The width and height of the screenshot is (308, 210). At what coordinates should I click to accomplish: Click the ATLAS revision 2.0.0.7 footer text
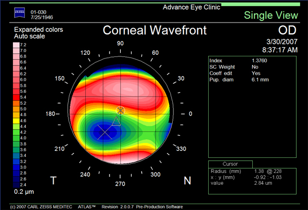coord(130,207)
